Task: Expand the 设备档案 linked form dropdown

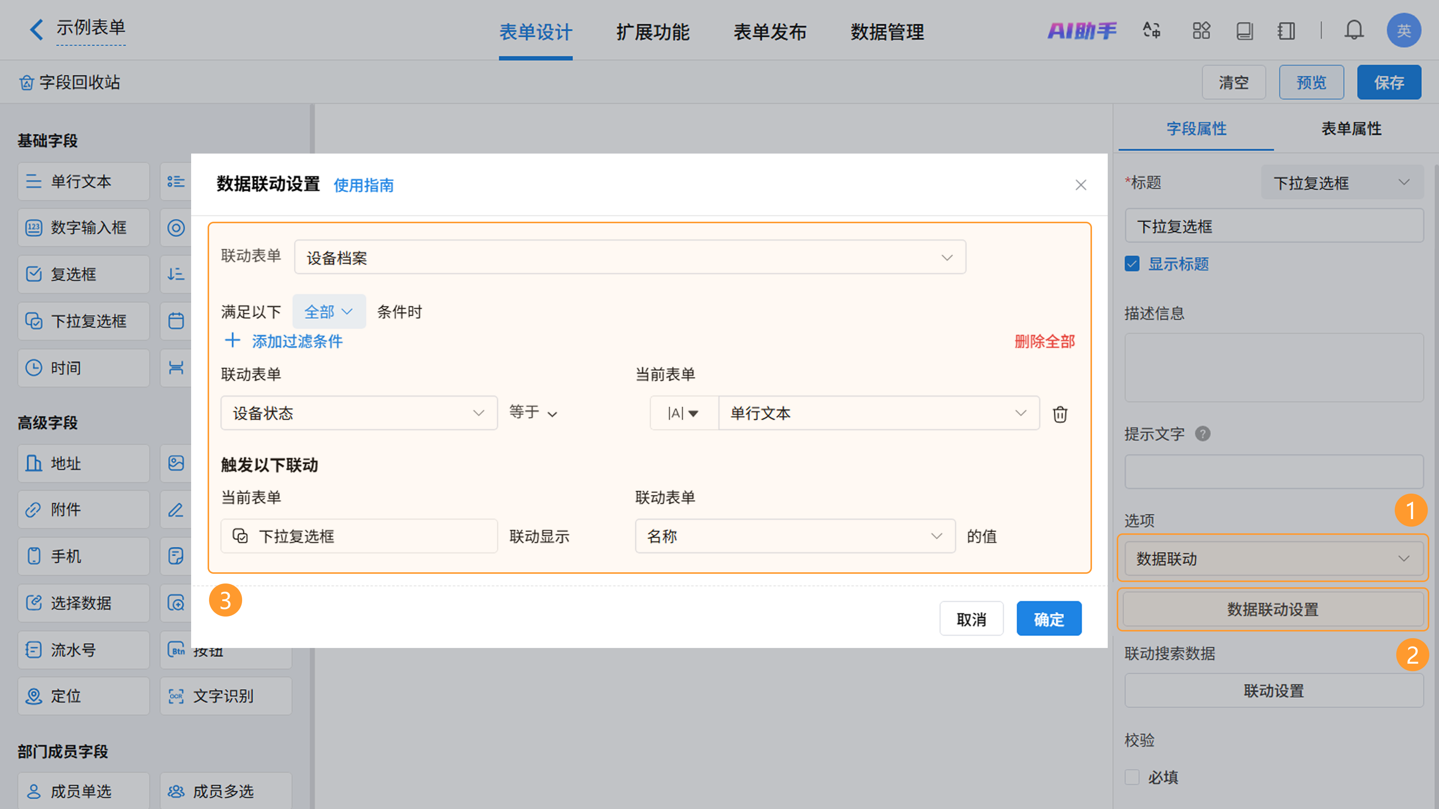Action: 630,257
